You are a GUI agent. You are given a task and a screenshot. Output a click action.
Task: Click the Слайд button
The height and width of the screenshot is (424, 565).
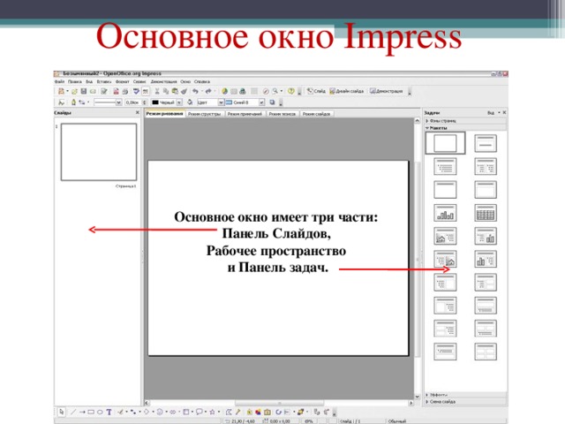316,91
